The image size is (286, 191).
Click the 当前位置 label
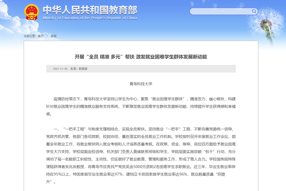tap(30, 36)
